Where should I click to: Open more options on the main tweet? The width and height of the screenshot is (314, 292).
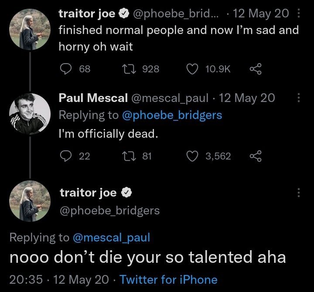pyautogui.click(x=298, y=192)
